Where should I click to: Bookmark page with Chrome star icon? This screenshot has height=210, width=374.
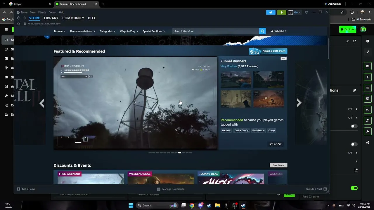click(x=342, y=12)
